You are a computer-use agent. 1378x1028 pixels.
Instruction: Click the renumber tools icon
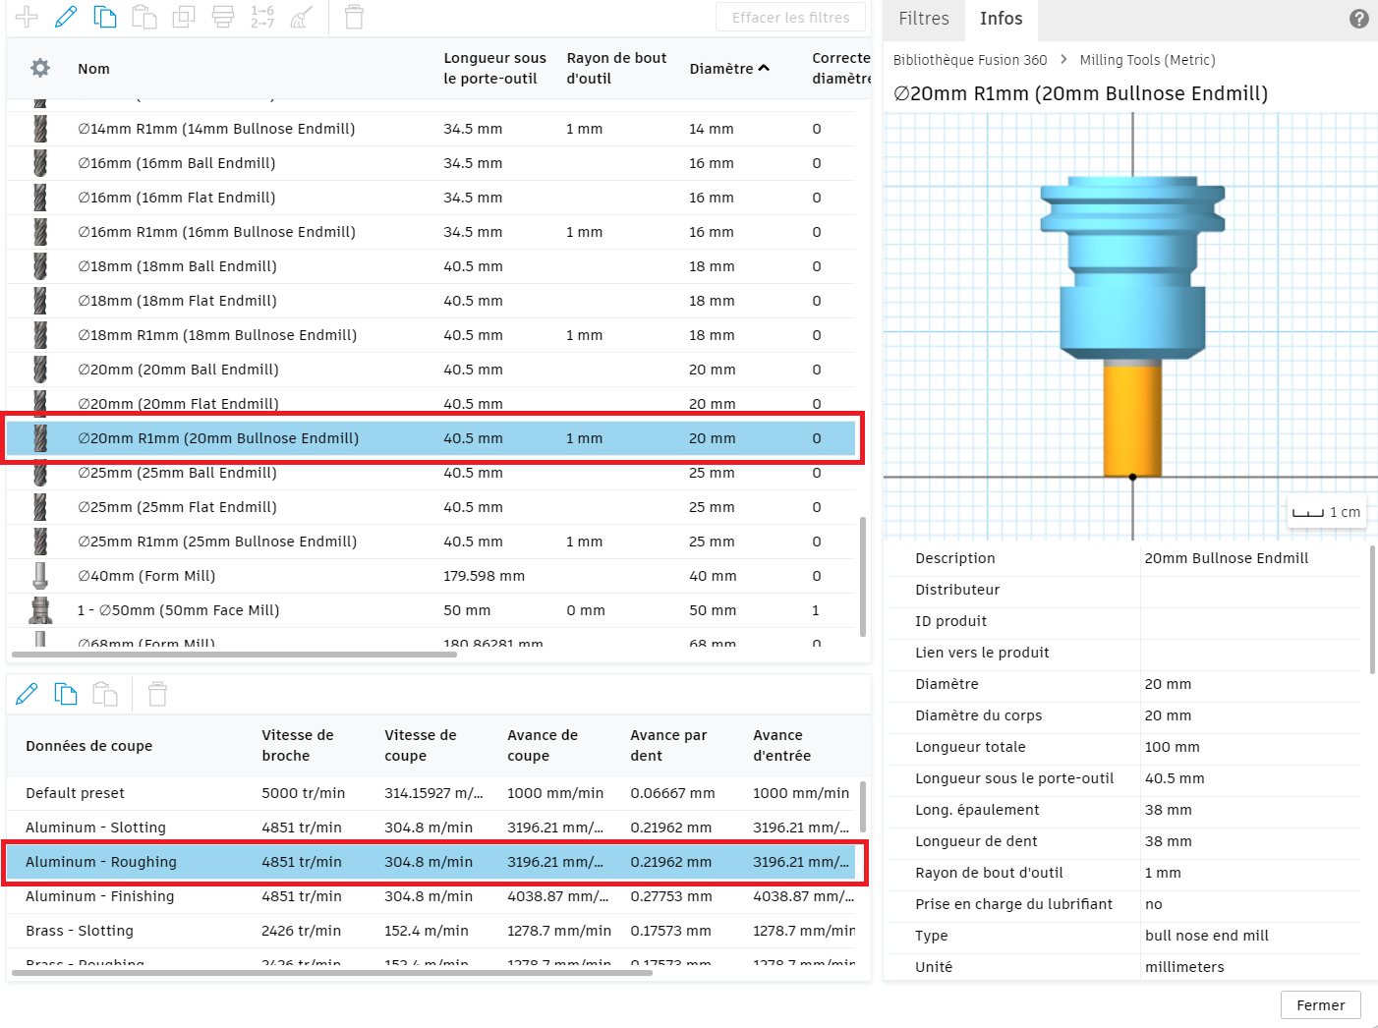coord(262,17)
